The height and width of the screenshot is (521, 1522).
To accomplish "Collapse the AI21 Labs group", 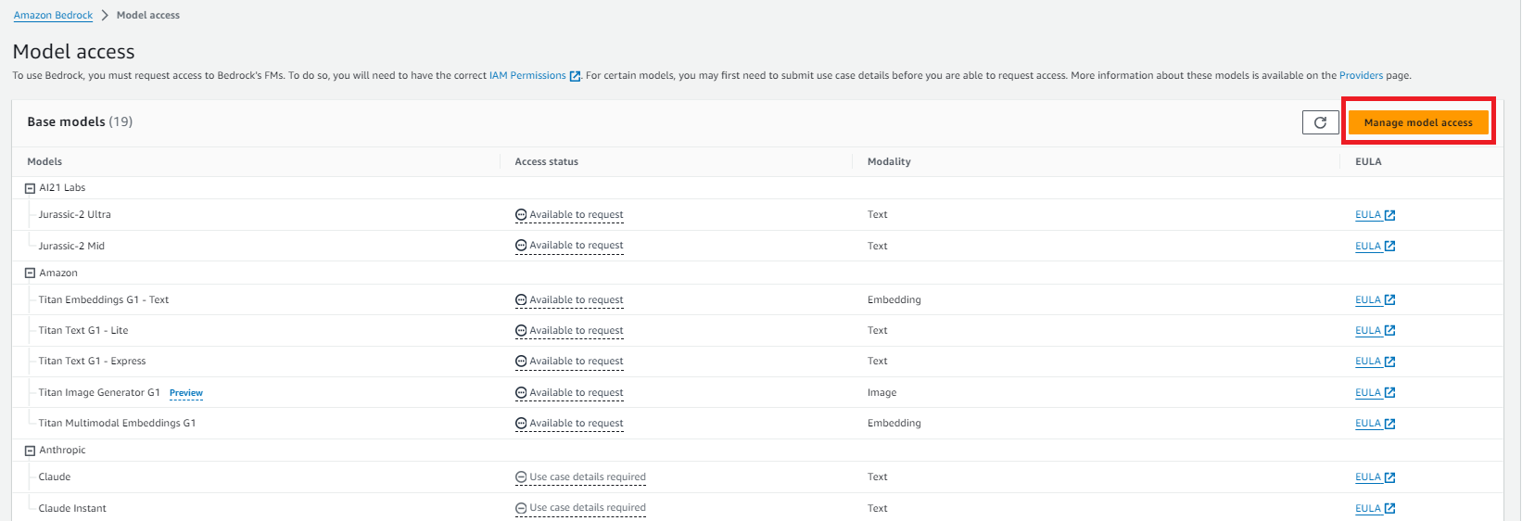I will 30,188.
